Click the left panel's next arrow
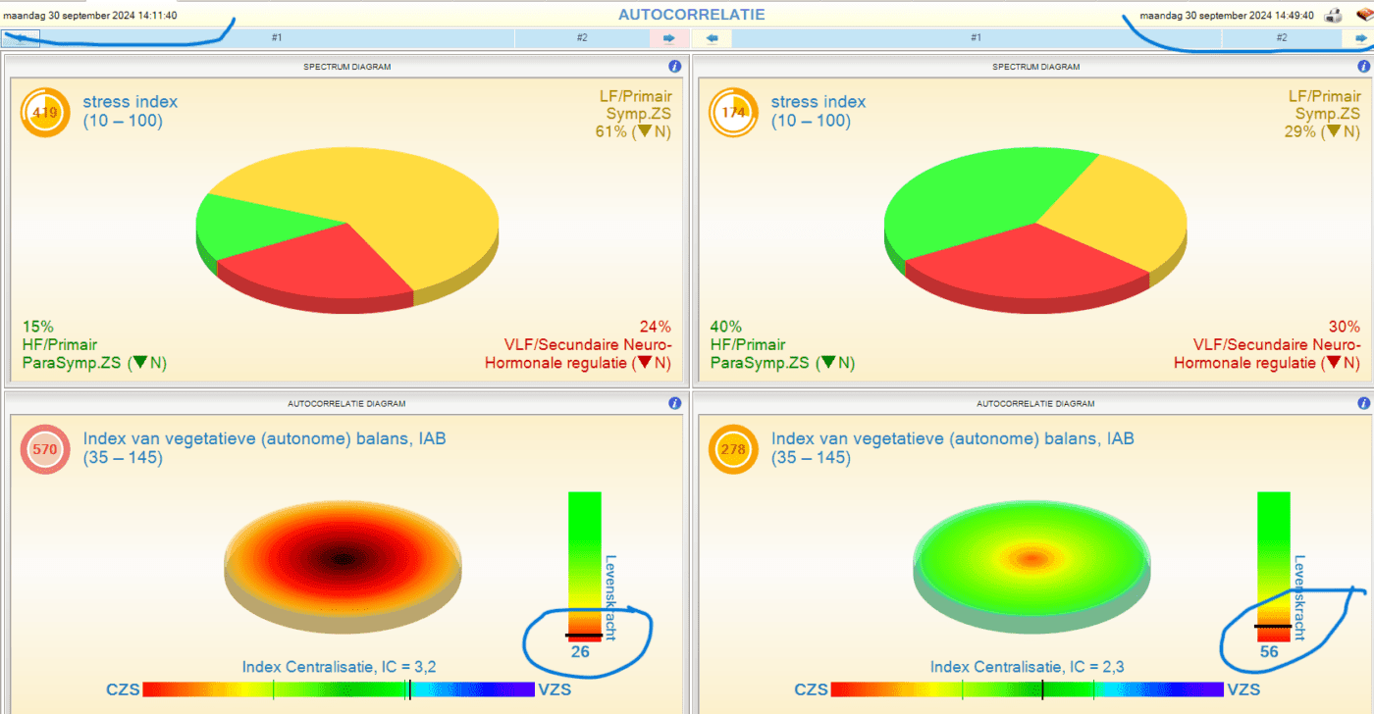Screen dimensions: 1374x714 point(668,38)
